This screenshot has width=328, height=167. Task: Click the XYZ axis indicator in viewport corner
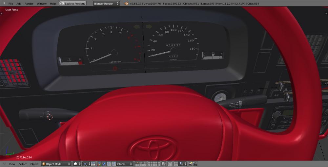10,152
